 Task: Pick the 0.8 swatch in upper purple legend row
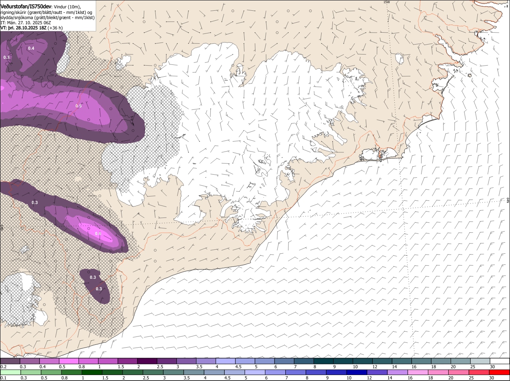click(88, 361)
